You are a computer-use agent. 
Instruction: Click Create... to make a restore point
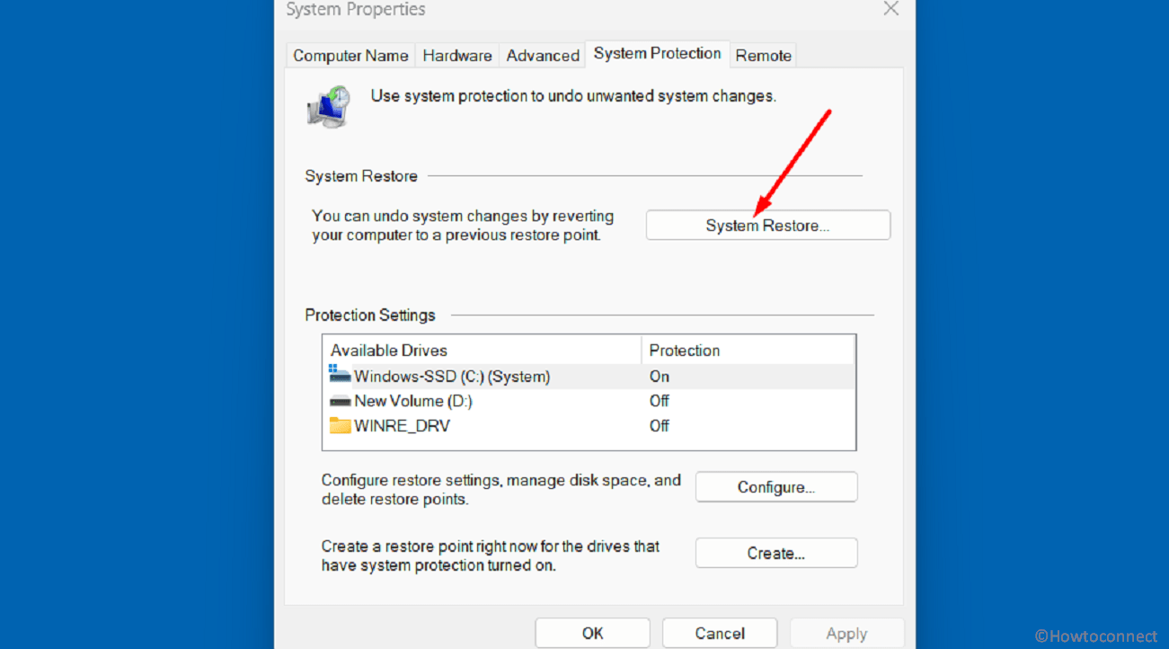tap(775, 554)
